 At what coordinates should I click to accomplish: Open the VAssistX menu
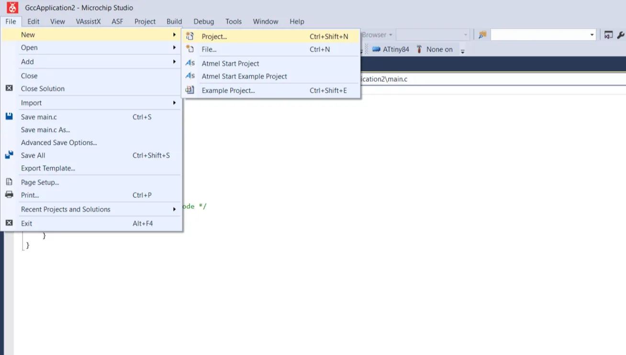tap(89, 22)
